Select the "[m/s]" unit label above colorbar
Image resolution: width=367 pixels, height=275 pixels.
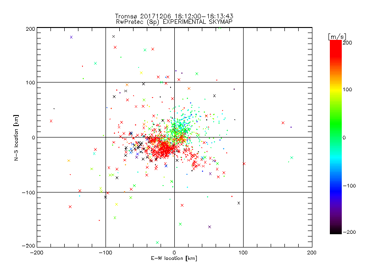pos(337,37)
